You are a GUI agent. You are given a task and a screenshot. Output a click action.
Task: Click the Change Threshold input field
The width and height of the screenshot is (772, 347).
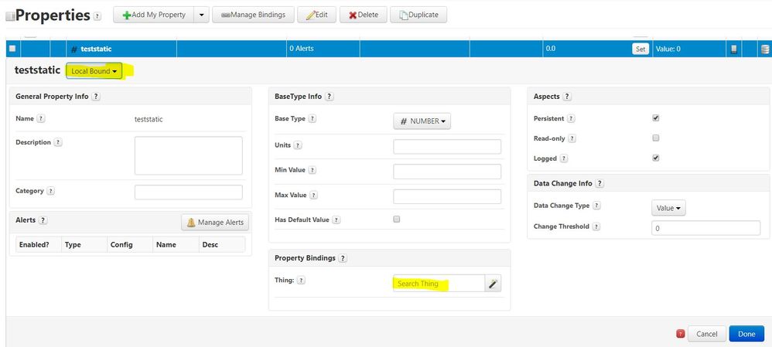(x=706, y=229)
